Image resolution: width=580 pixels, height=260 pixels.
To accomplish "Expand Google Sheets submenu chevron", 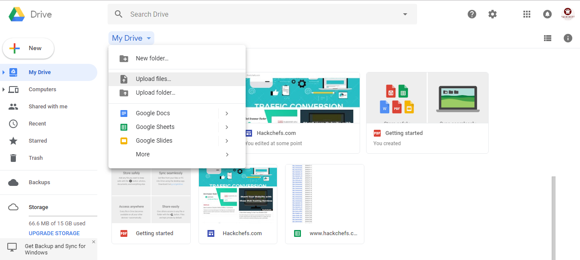I will tap(227, 127).
